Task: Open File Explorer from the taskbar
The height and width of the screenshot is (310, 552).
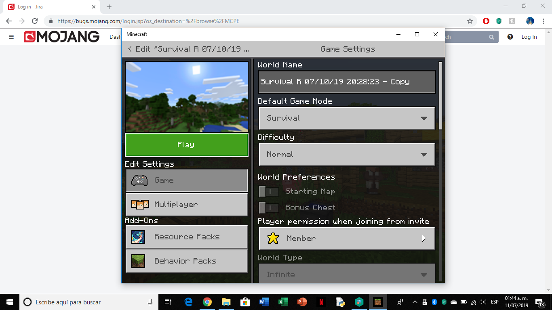Action: coord(226,302)
